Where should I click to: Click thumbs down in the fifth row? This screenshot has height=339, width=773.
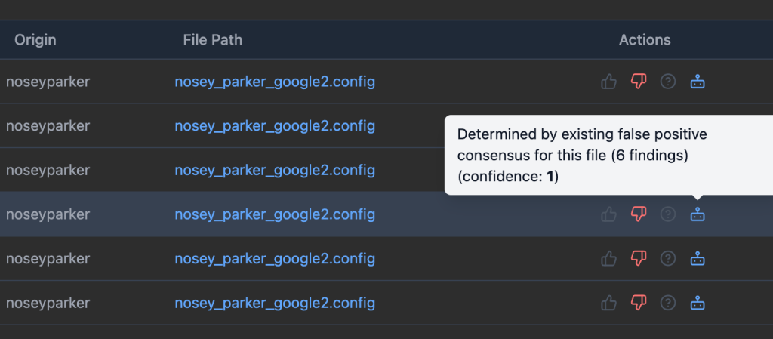(639, 259)
